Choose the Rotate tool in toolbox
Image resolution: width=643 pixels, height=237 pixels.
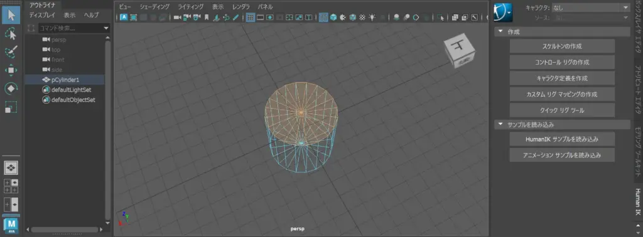point(11,88)
